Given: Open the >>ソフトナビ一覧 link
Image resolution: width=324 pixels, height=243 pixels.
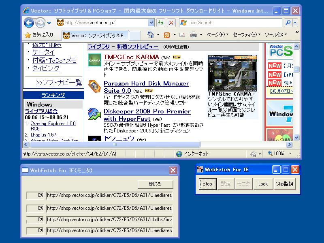Looking at the screenshot, I should (59, 83).
